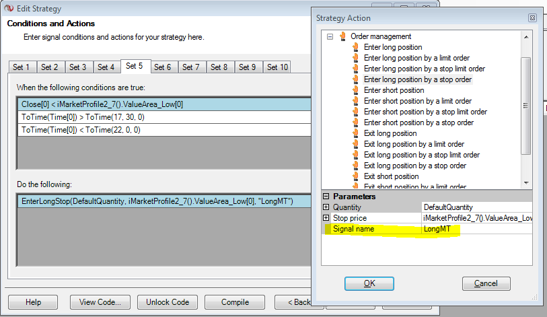Open the Set 8 tab
Screen dimensions: 547x317
click(221, 67)
